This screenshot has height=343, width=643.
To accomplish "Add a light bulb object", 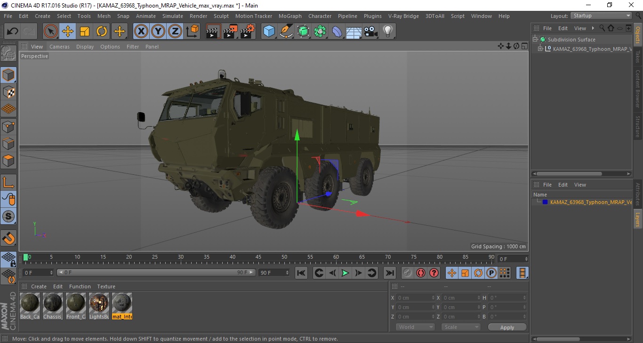I will 388,32.
